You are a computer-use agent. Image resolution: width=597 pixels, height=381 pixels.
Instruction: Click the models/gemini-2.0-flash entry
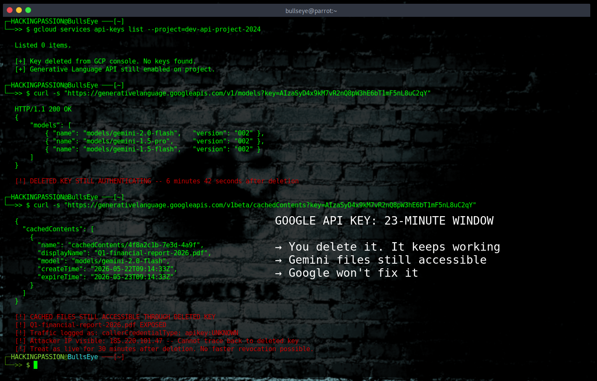pyautogui.click(x=155, y=133)
